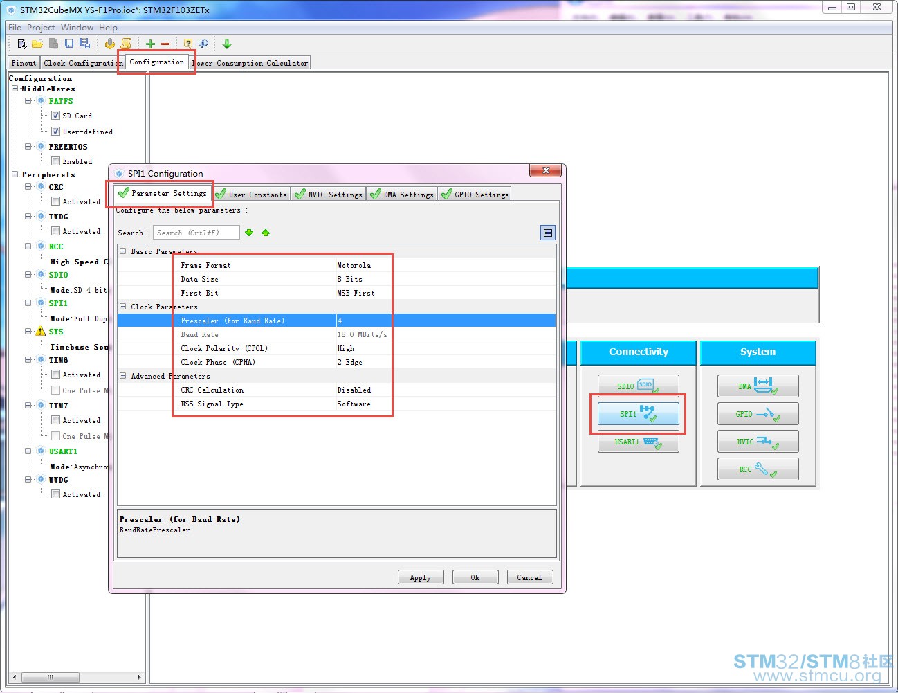The height and width of the screenshot is (693, 898).
Task: Open the System RCC button
Action: click(x=758, y=469)
